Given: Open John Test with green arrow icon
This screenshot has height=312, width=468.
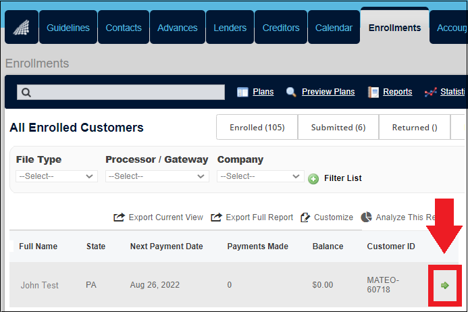Looking at the screenshot, I should point(445,286).
